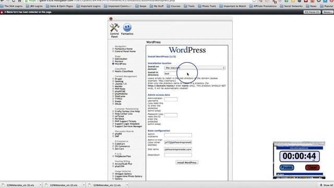Click Show All downloads button
Screen dimensions: 334x188
[326, 185]
